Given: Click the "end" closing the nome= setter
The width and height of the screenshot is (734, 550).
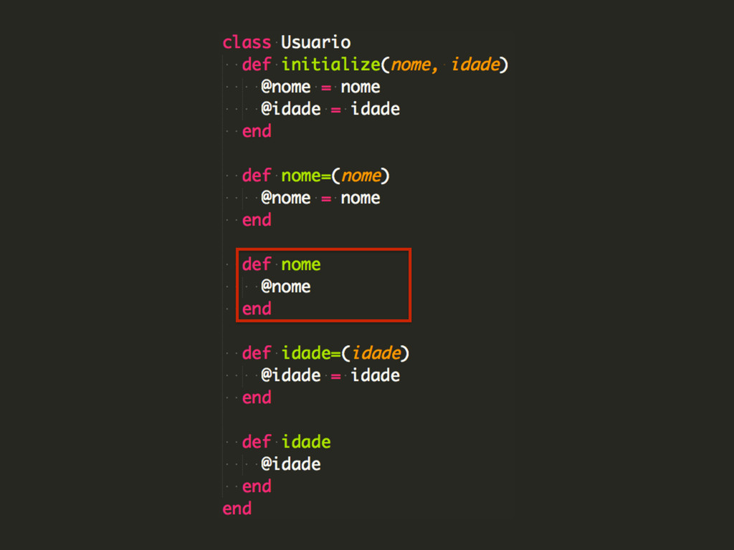Looking at the screenshot, I should (x=257, y=221).
